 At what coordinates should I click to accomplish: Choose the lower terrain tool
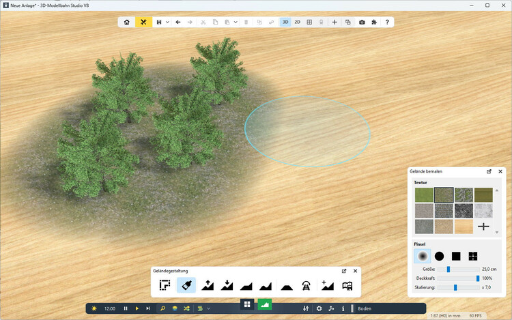tap(227, 285)
